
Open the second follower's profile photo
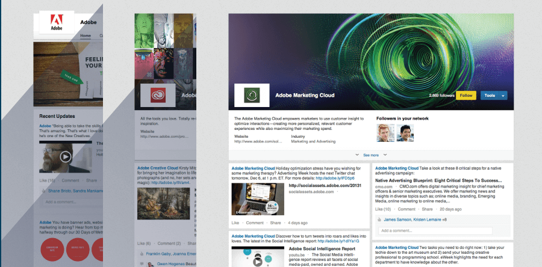pyautogui.click(x=403, y=132)
